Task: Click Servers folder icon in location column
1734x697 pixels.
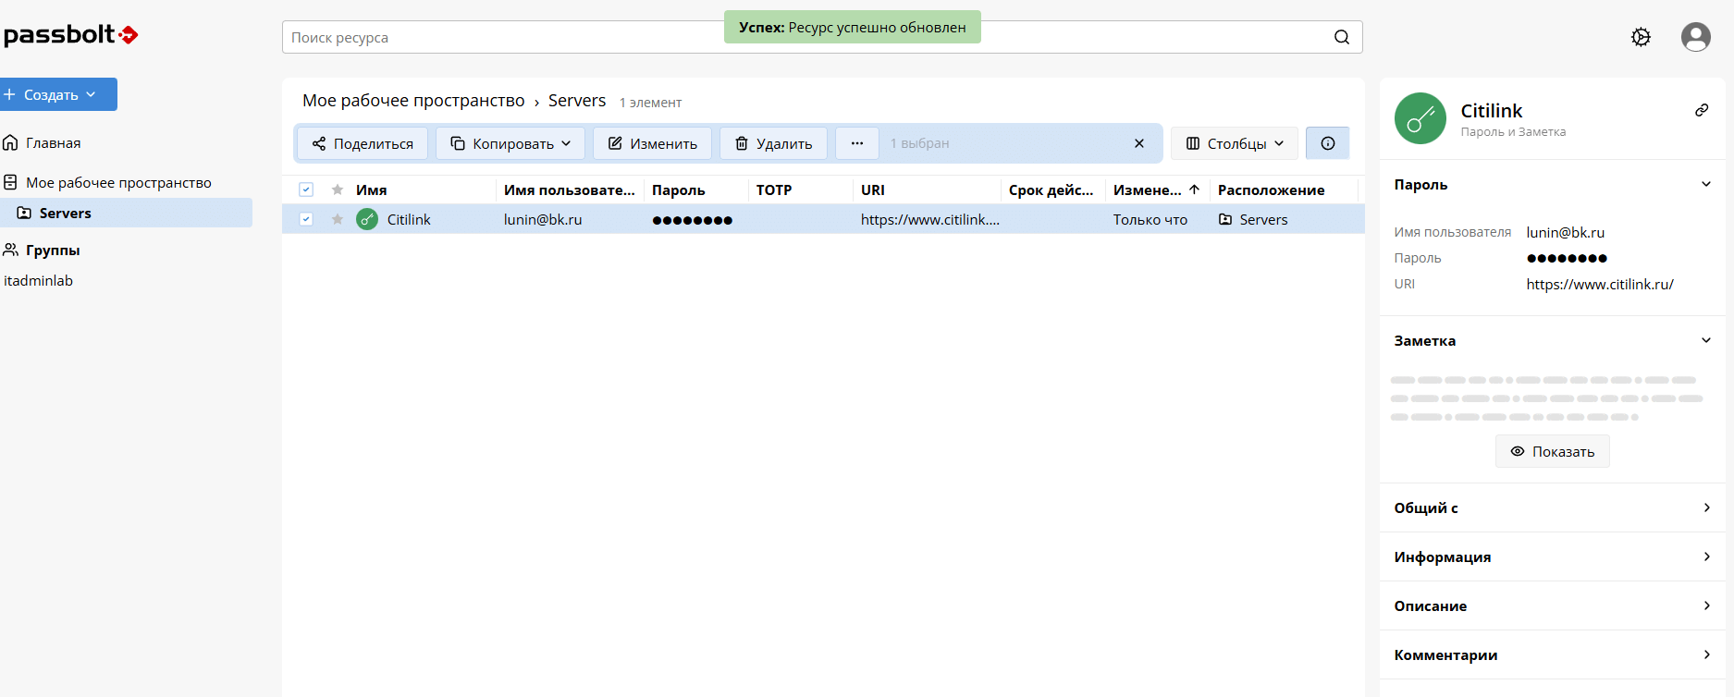Action: [x=1225, y=219]
